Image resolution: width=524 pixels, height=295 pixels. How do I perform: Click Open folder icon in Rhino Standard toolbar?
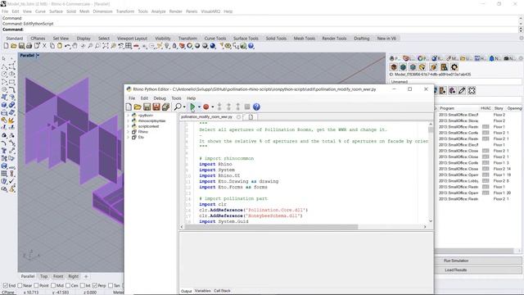click(14, 46)
